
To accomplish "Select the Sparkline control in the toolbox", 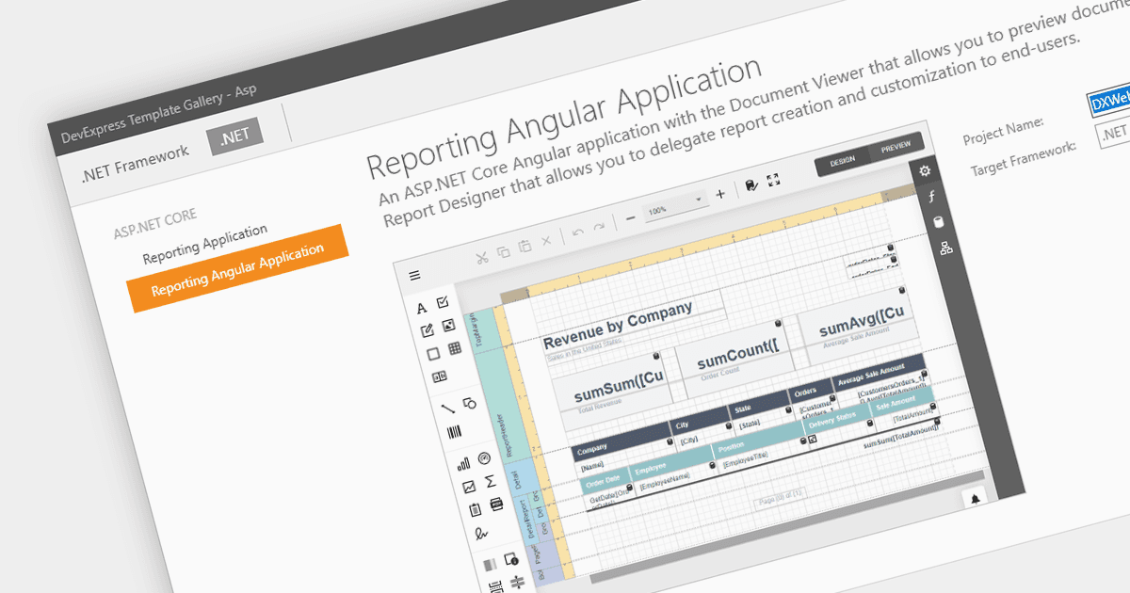I will [x=469, y=488].
